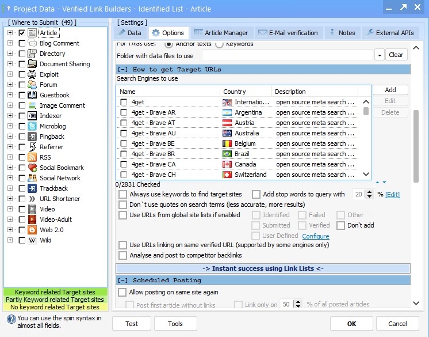Expand the Directory tree node

coord(10,54)
